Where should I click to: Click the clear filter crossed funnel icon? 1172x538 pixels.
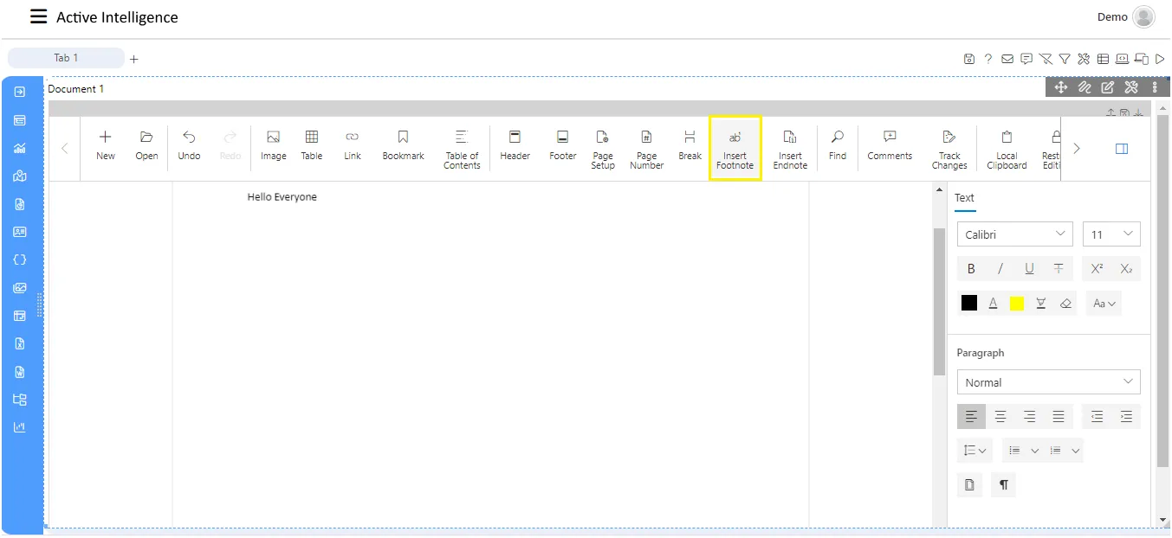(1046, 59)
